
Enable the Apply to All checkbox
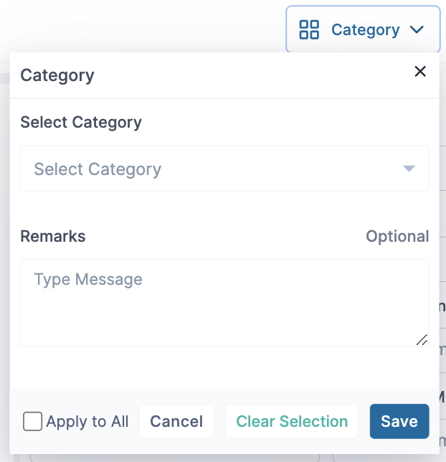(x=32, y=421)
